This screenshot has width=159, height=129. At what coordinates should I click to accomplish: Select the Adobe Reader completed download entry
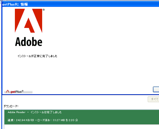[x=82, y=117]
